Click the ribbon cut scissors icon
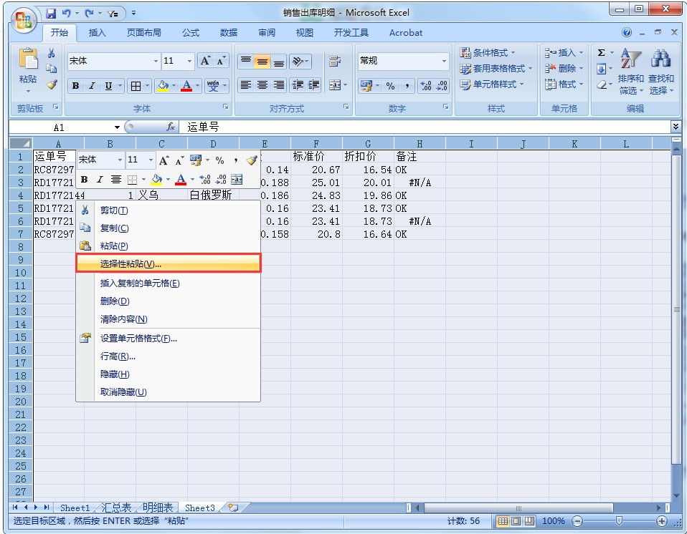 click(52, 53)
